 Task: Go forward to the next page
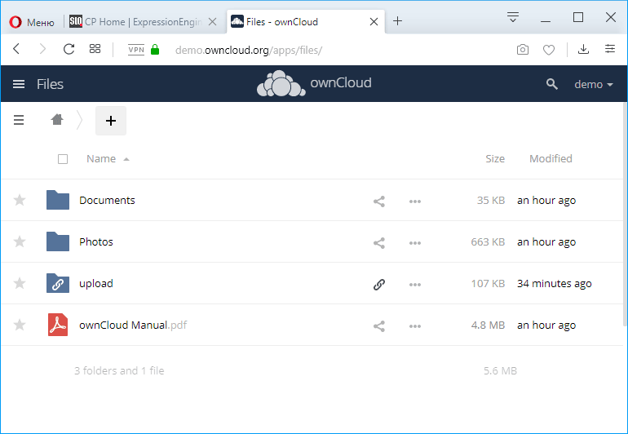click(x=42, y=49)
